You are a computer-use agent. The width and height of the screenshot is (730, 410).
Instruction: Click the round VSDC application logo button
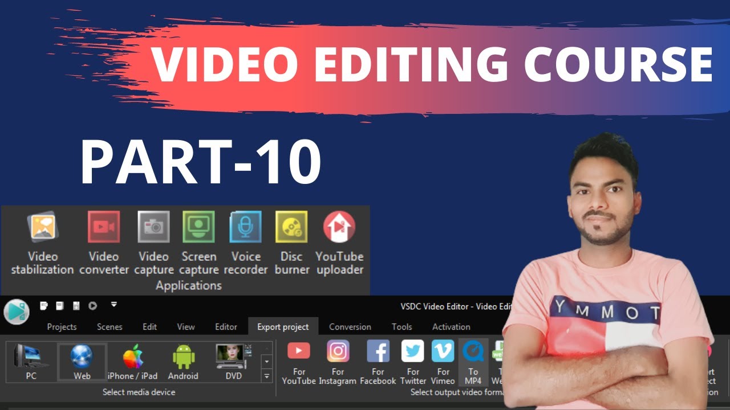coord(16,311)
